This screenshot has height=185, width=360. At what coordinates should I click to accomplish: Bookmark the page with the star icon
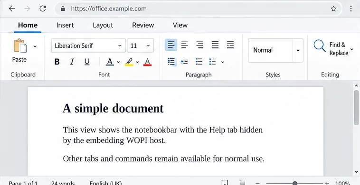pos(333,9)
